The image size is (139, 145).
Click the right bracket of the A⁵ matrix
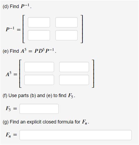(x=93, y=74)
